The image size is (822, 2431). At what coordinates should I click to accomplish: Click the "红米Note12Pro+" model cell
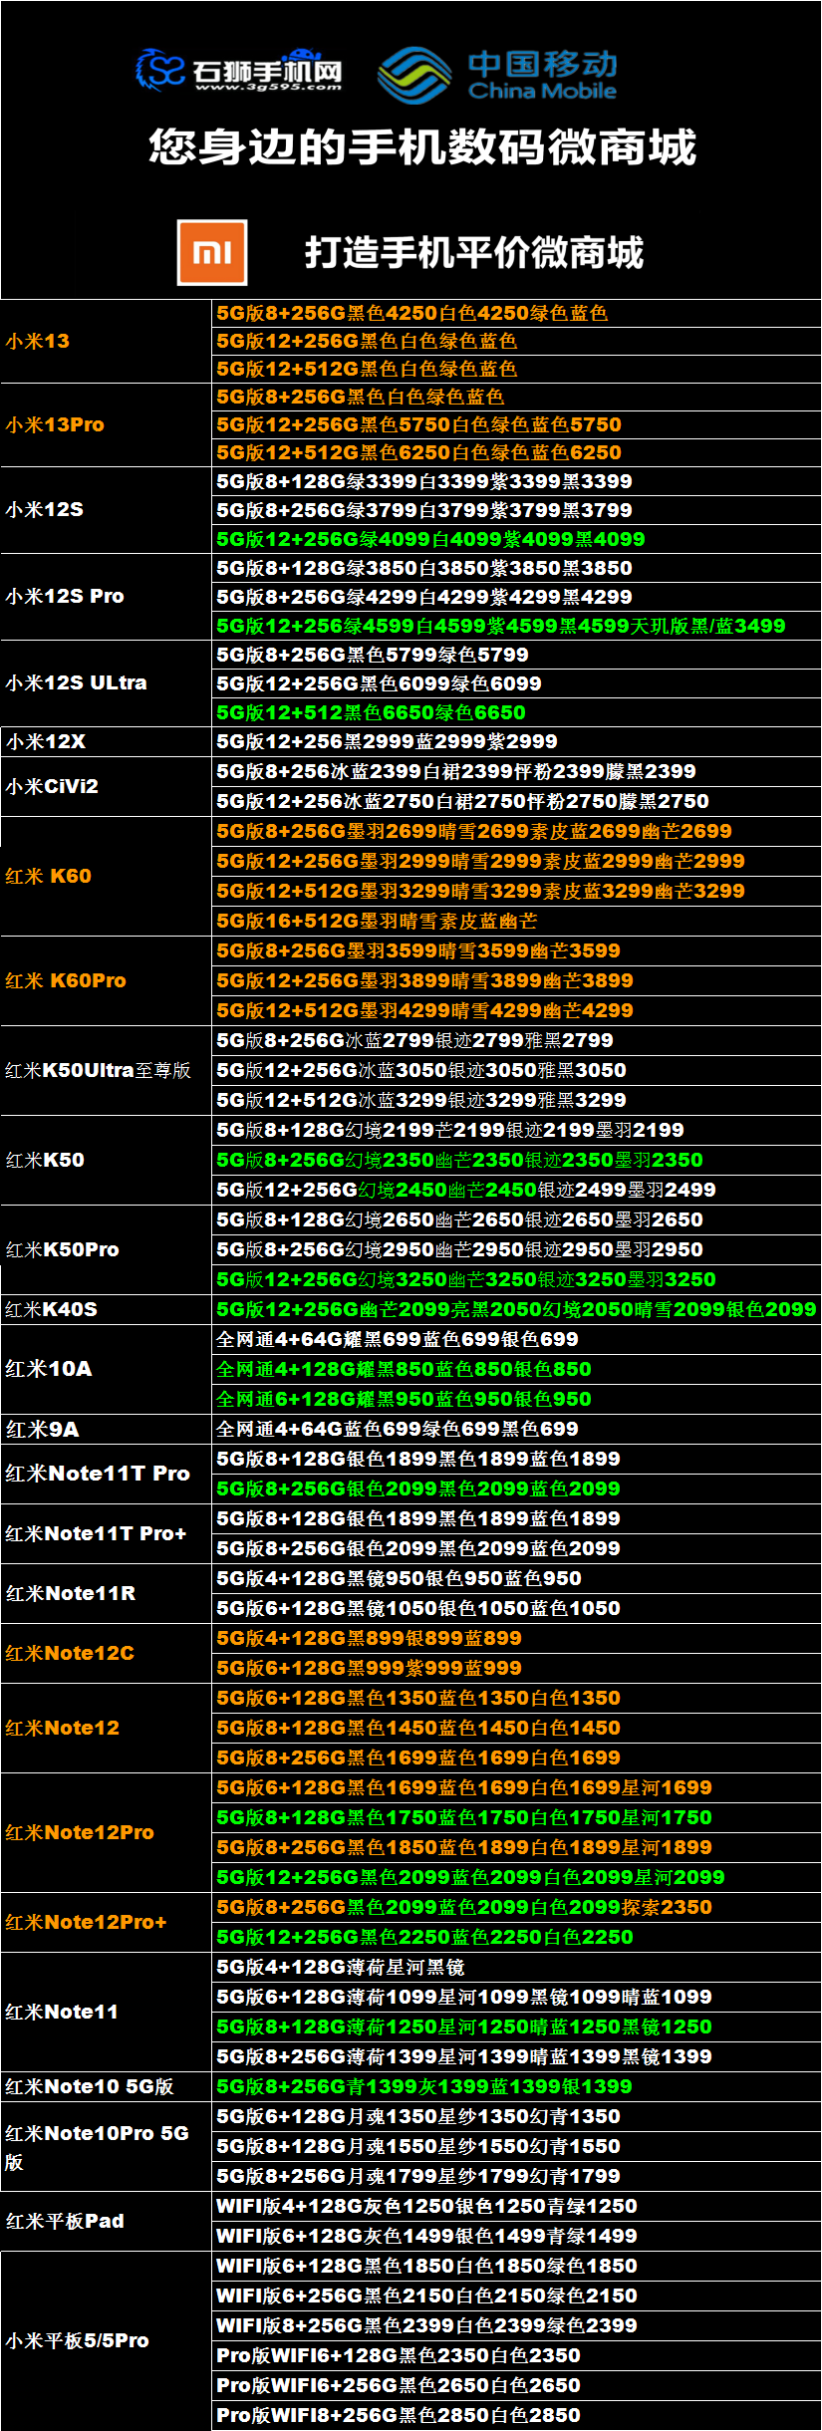(106, 1922)
